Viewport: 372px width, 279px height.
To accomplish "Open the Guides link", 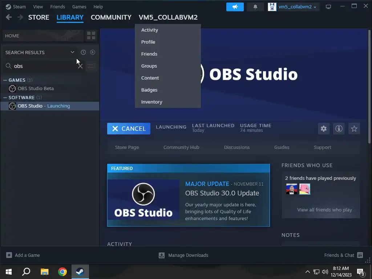I will tap(282, 147).
